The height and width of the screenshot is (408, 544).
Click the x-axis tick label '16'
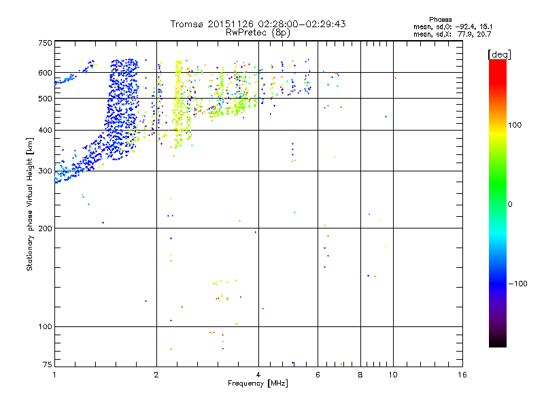coord(462,375)
